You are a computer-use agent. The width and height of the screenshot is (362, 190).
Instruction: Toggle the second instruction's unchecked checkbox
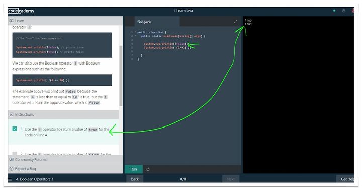[x=15, y=154]
